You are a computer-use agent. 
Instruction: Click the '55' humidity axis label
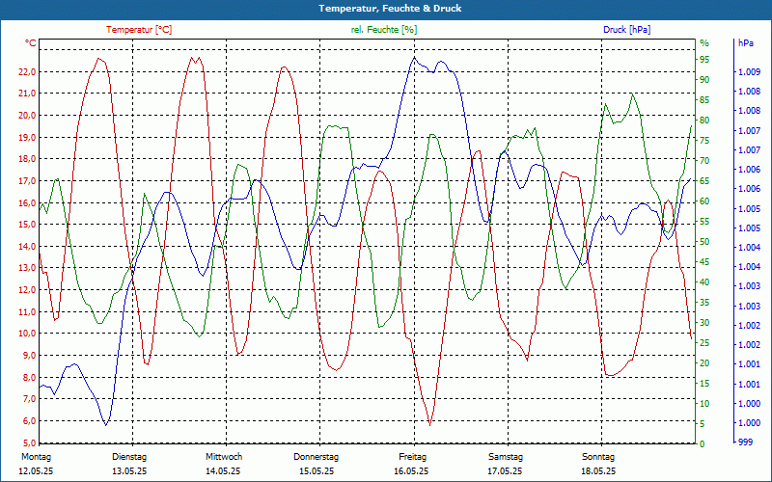704,222
